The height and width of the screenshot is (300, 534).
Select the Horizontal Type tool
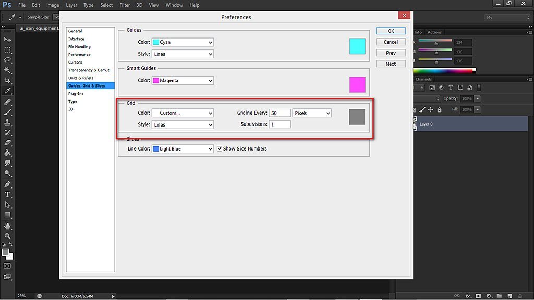click(x=7, y=194)
